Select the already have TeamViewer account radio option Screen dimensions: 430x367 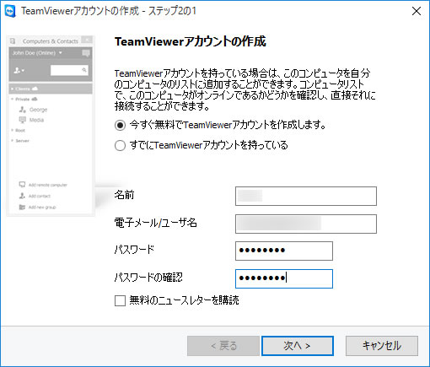120,146
